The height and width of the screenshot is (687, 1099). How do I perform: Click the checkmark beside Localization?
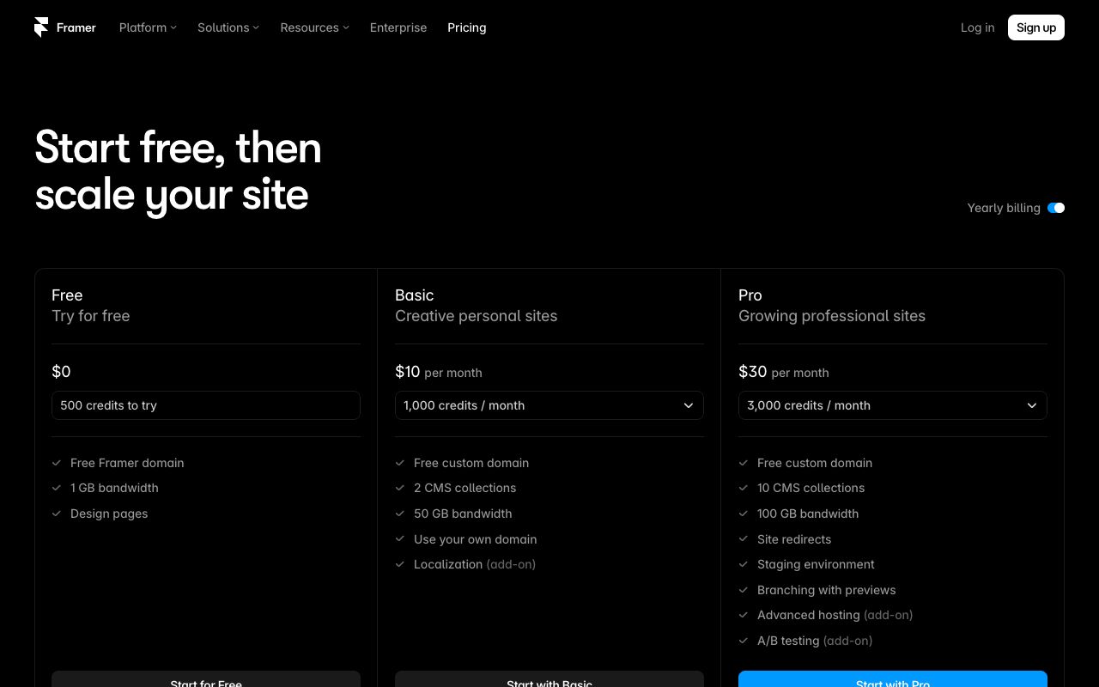400,564
